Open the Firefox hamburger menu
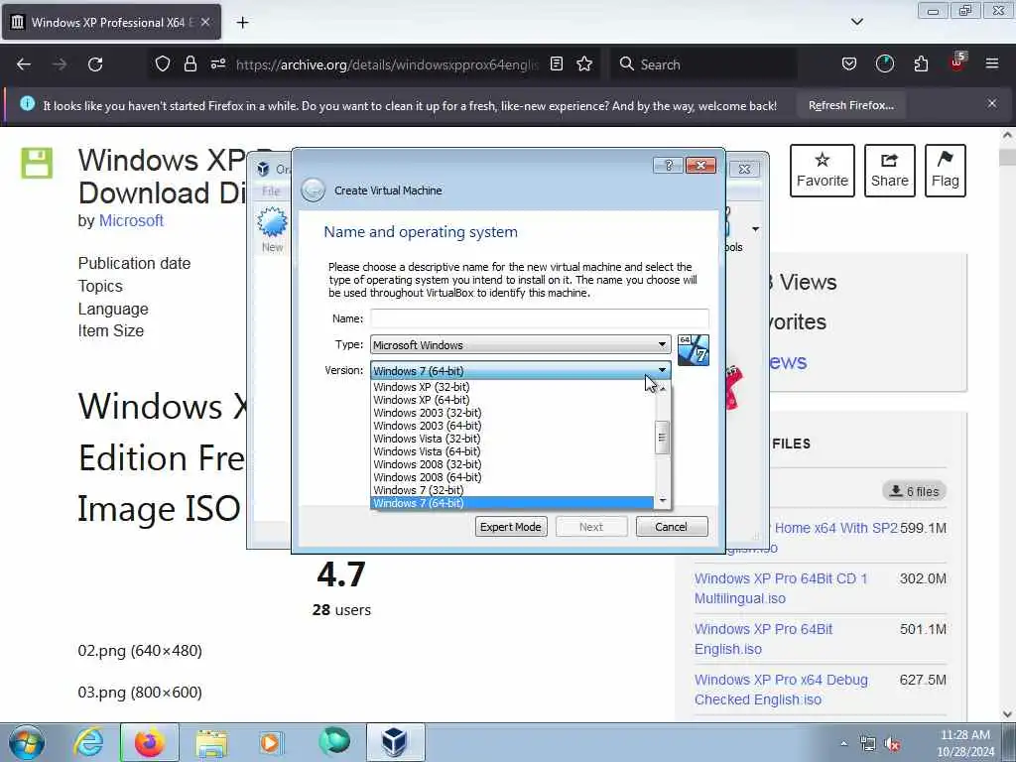This screenshot has height=762, width=1016. pyautogui.click(x=991, y=63)
